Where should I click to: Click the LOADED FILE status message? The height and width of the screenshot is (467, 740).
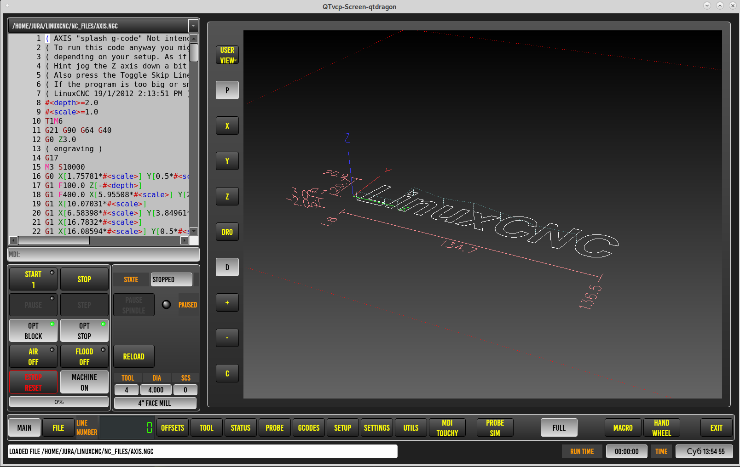[202, 451]
